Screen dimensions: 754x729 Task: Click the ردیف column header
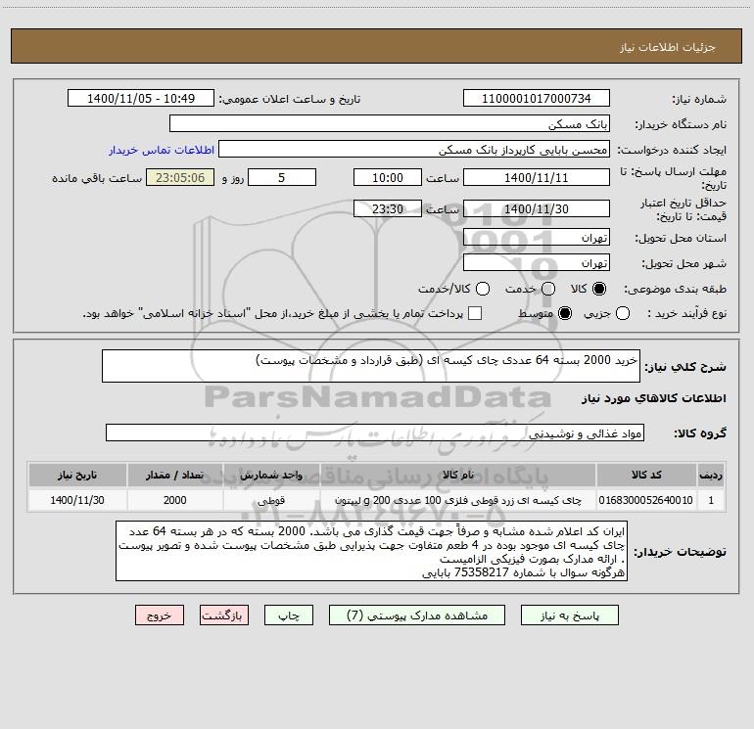711,475
